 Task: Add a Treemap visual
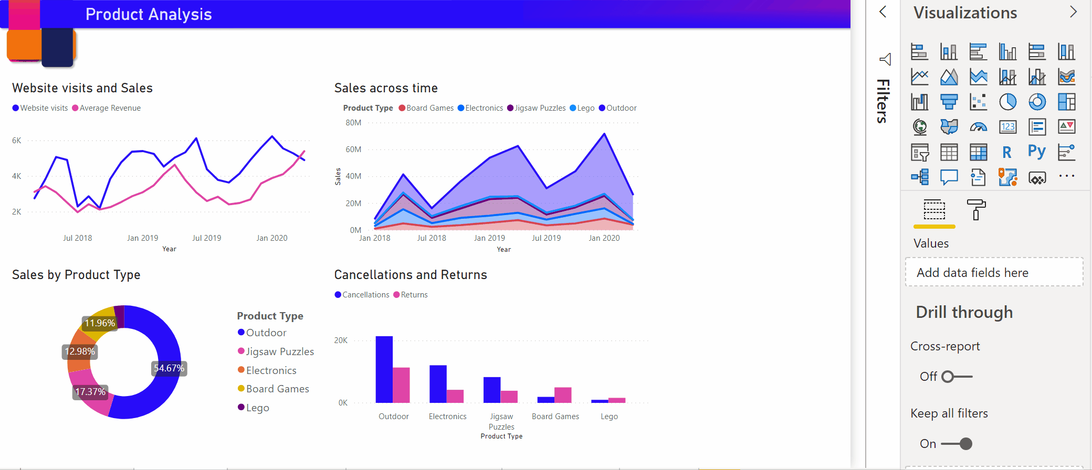click(1066, 102)
